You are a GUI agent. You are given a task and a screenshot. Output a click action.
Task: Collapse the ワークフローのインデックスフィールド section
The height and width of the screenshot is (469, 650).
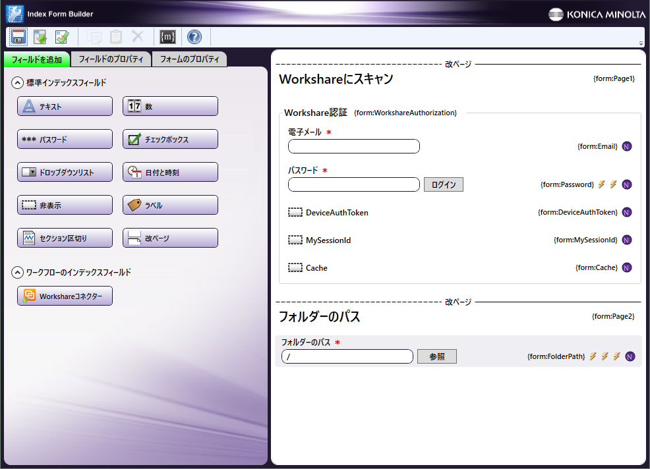[x=18, y=273]
